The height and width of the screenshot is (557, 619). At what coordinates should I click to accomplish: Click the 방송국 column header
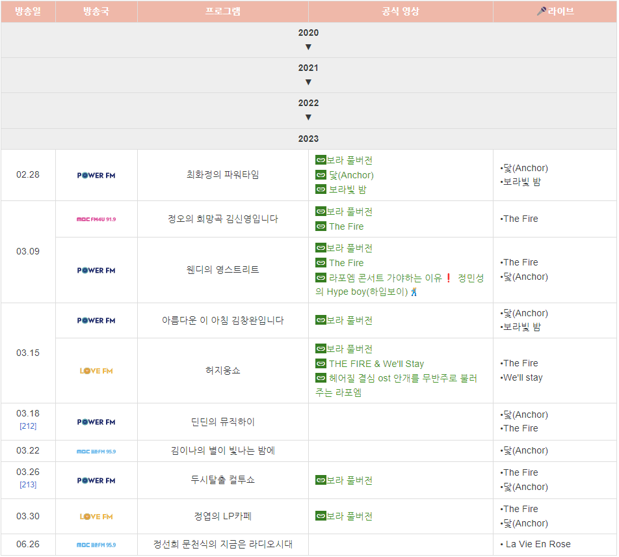pos(96,11)
